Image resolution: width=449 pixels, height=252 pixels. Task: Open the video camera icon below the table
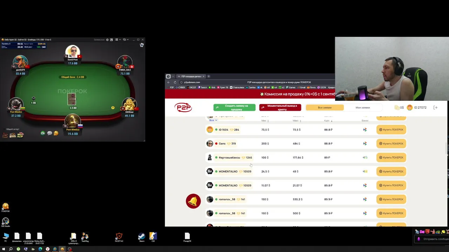[x=43, y=133]
